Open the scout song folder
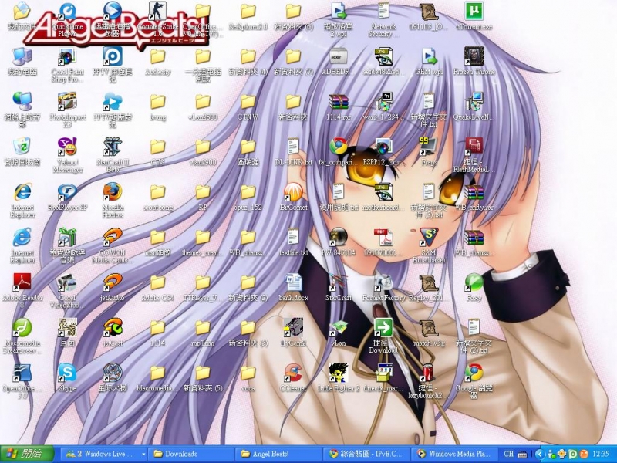Viewport: 617px width, 463px height. coord(157,192)
